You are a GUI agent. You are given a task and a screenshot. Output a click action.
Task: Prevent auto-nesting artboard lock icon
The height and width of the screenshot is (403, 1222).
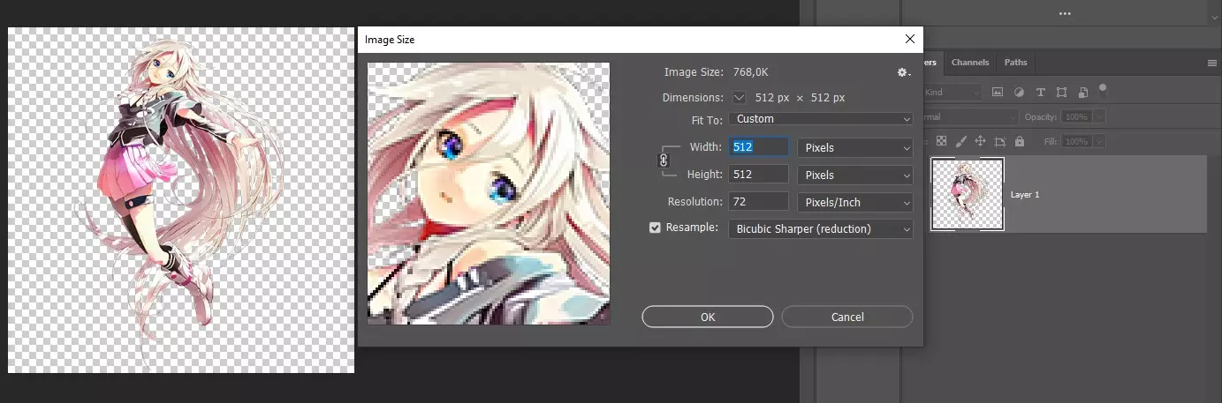pos(999,141)
